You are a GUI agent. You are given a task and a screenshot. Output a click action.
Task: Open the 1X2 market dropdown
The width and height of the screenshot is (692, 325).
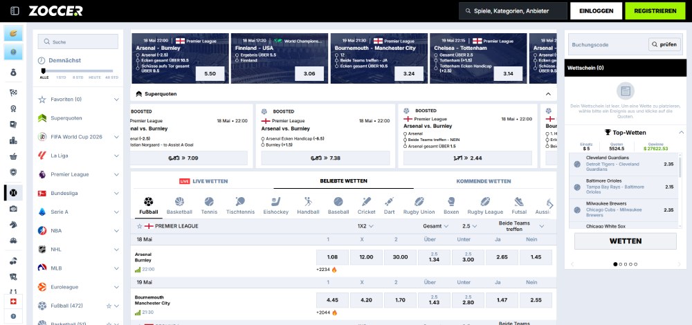tap(365, 226)
